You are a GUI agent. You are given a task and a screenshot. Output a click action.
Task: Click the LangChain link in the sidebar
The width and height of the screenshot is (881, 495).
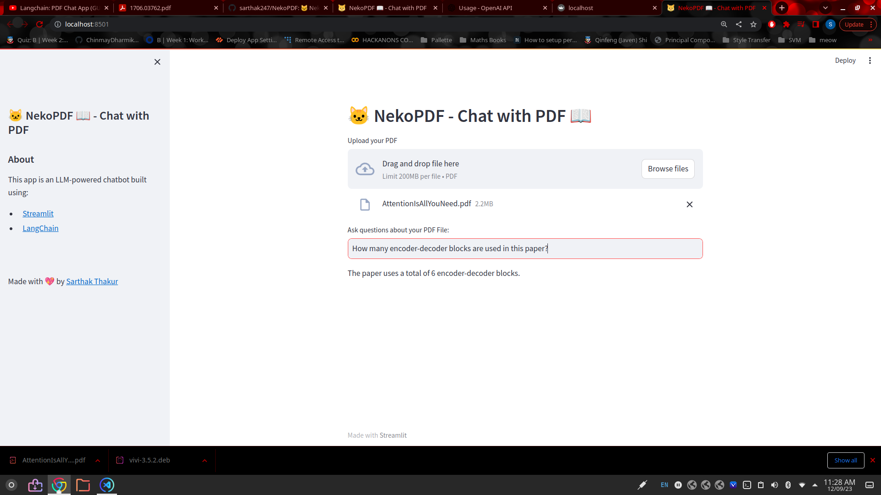tap(40, 228)
